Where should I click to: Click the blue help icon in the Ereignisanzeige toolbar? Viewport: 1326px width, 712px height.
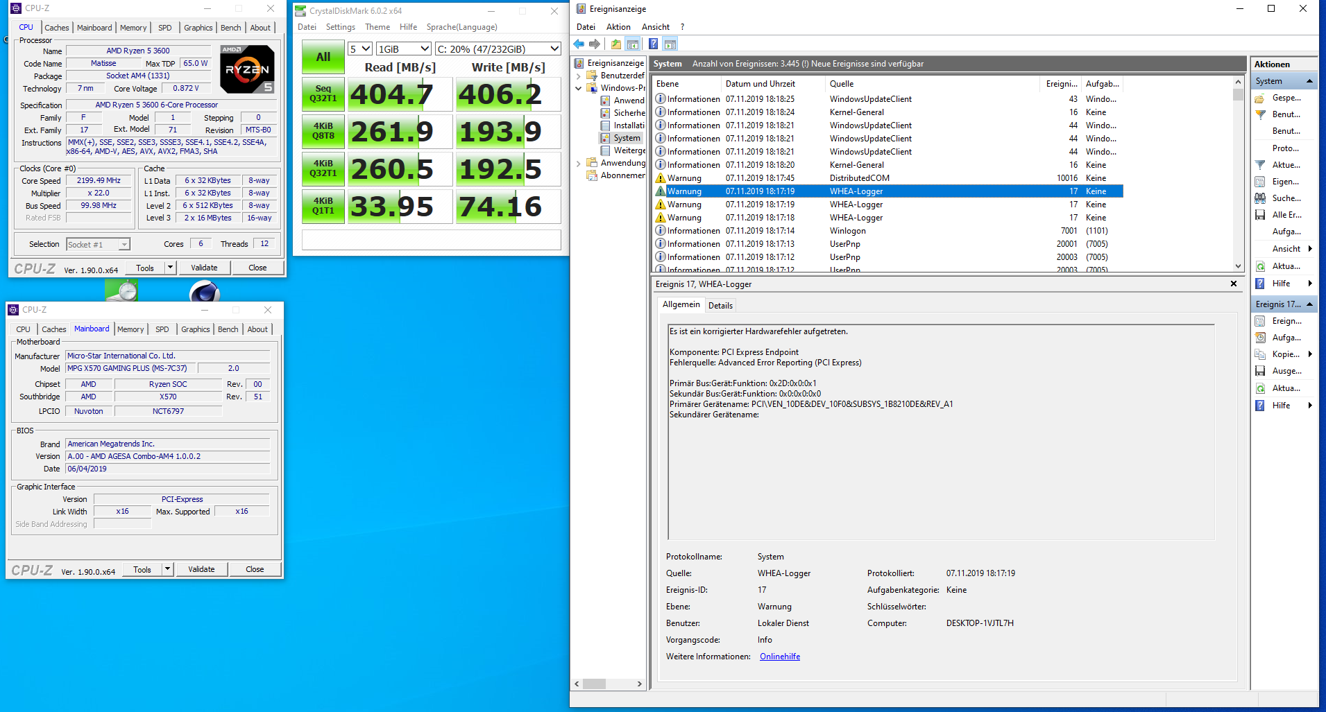(654, 44)
